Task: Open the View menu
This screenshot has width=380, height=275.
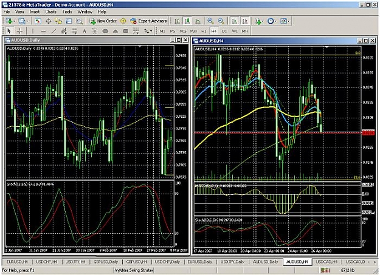Action: [19, 12]
